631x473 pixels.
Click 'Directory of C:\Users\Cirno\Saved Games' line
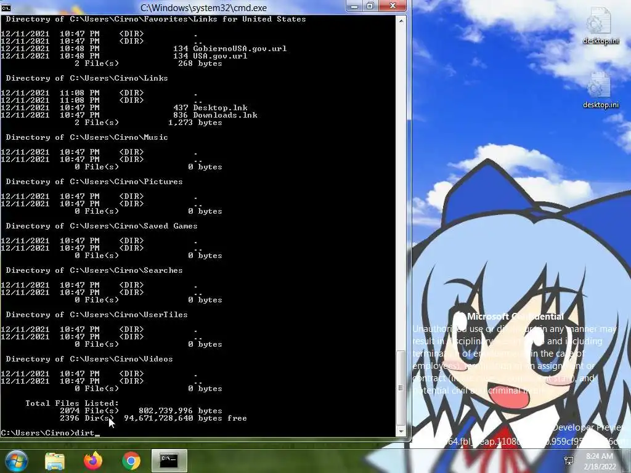[x=102, y=225]
